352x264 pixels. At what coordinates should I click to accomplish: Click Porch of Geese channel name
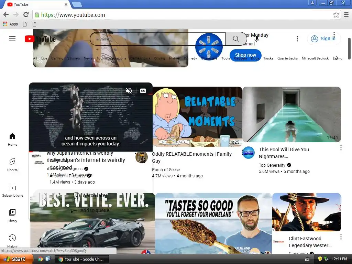(x=166, y=170)
